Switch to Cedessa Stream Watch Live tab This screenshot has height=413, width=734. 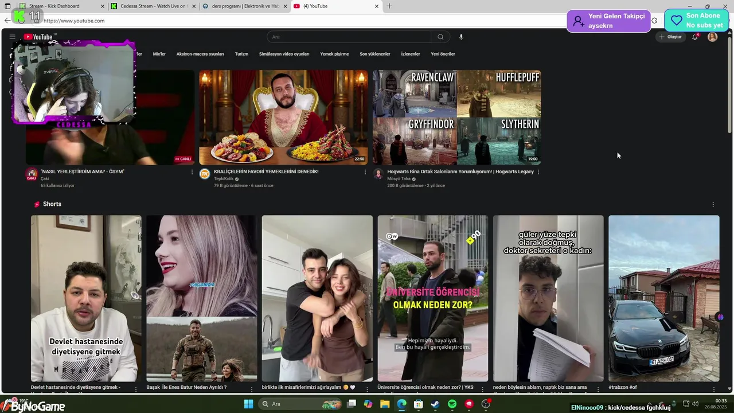tap(154, 6)
